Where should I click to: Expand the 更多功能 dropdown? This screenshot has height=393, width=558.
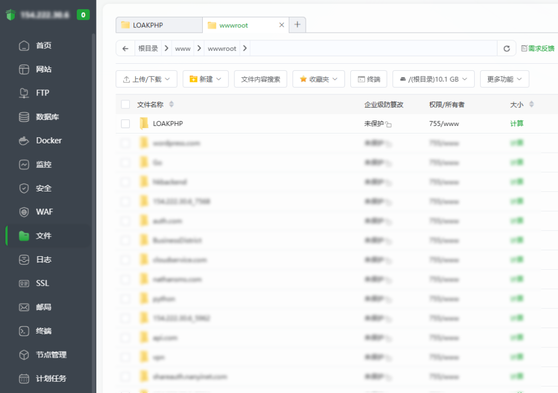505,79
